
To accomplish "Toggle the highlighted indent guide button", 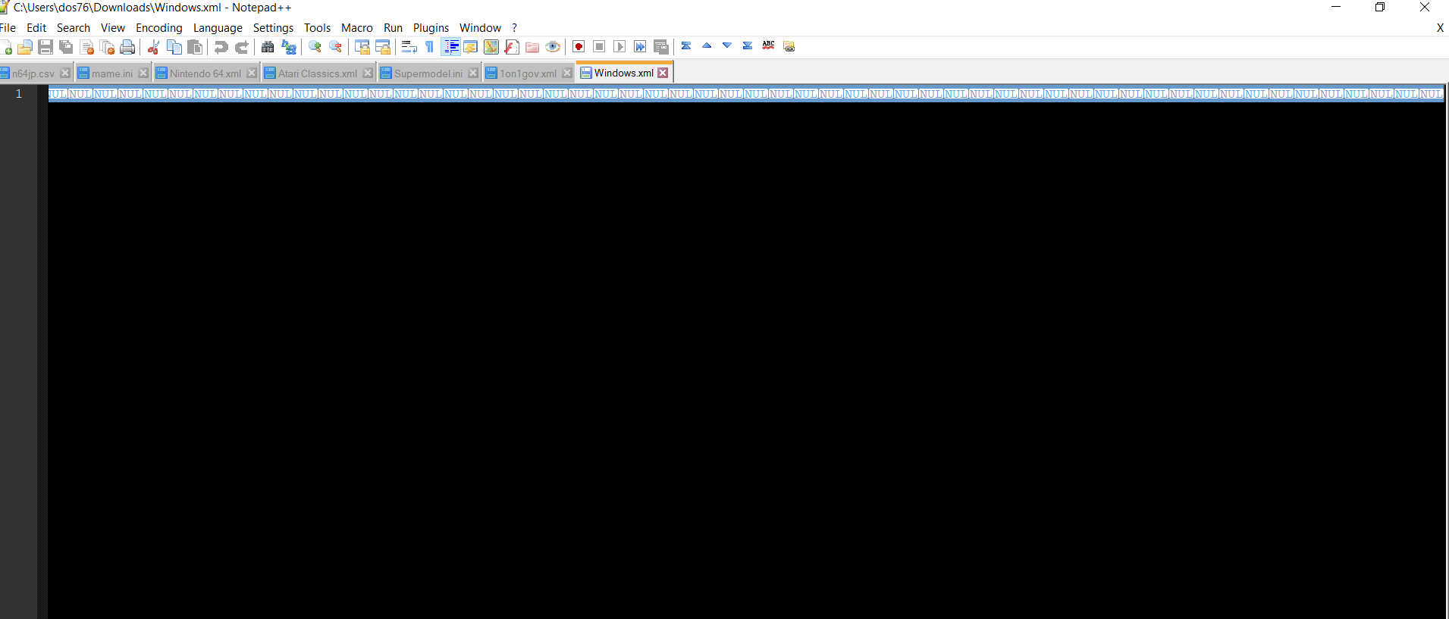I will coord(450,47).
